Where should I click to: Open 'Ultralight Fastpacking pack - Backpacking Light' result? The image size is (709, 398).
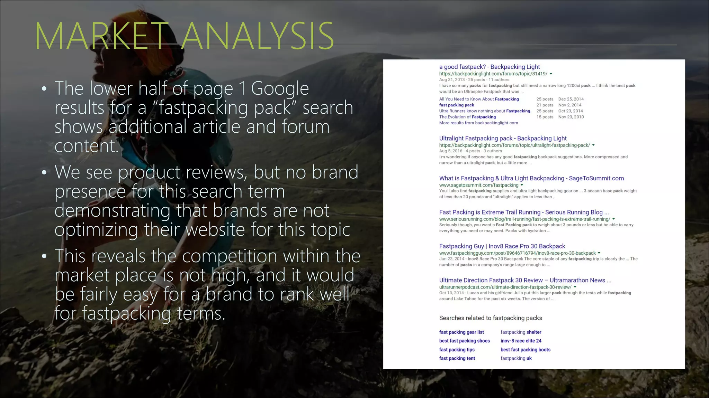point(503,139)
